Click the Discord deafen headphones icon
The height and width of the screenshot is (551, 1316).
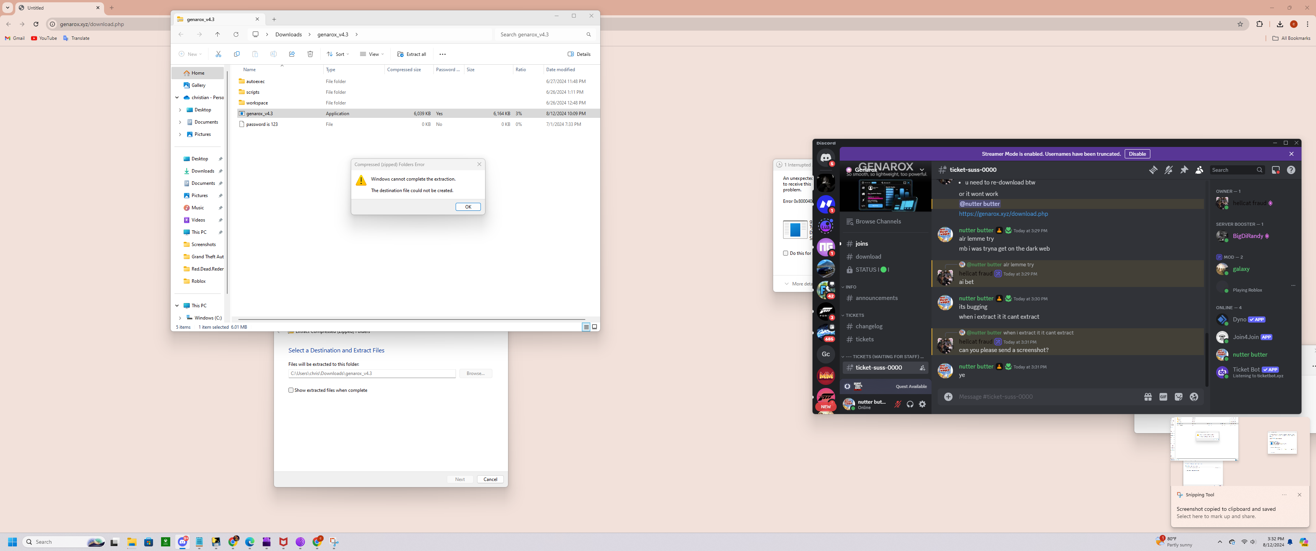[910, 404]
